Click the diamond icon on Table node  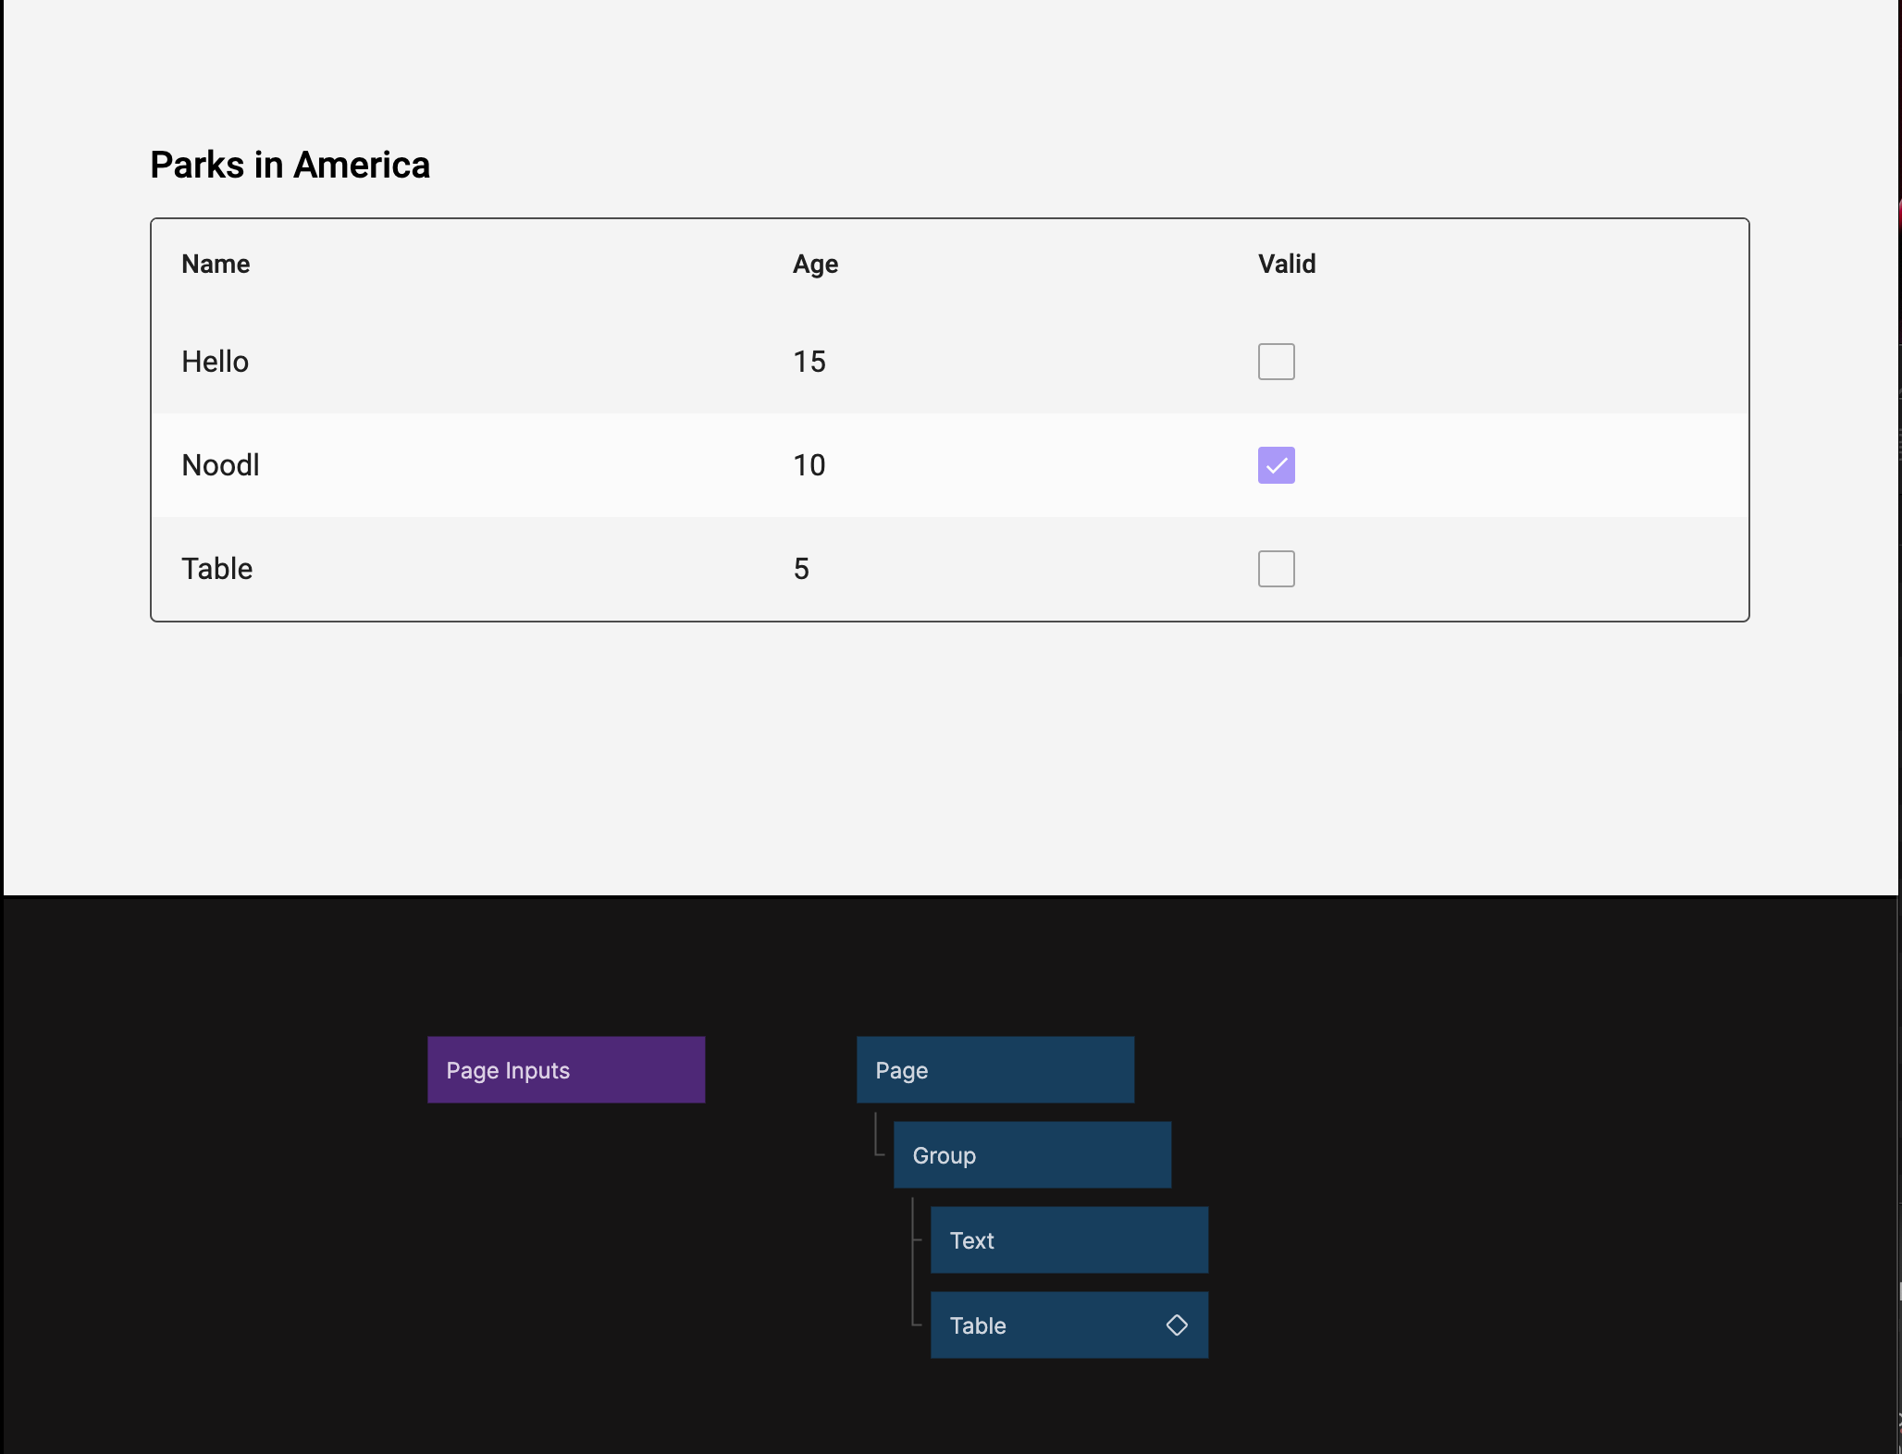pos(1177,1325)
